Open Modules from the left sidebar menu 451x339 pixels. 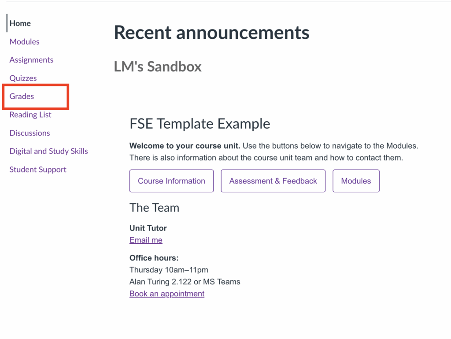25,42
